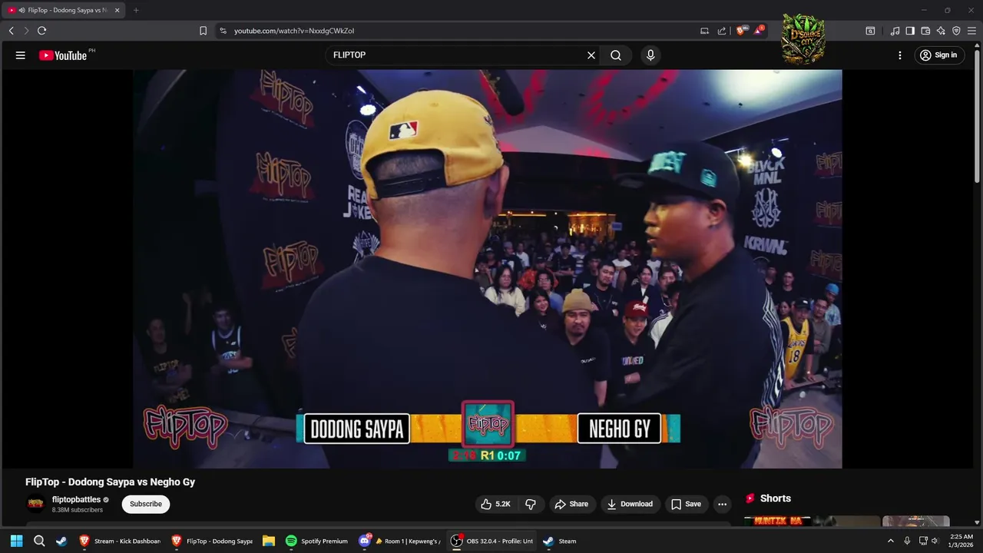Open the fliptopbattles channel name link
The height and width of the screenshot is (553, 983).
77,499
